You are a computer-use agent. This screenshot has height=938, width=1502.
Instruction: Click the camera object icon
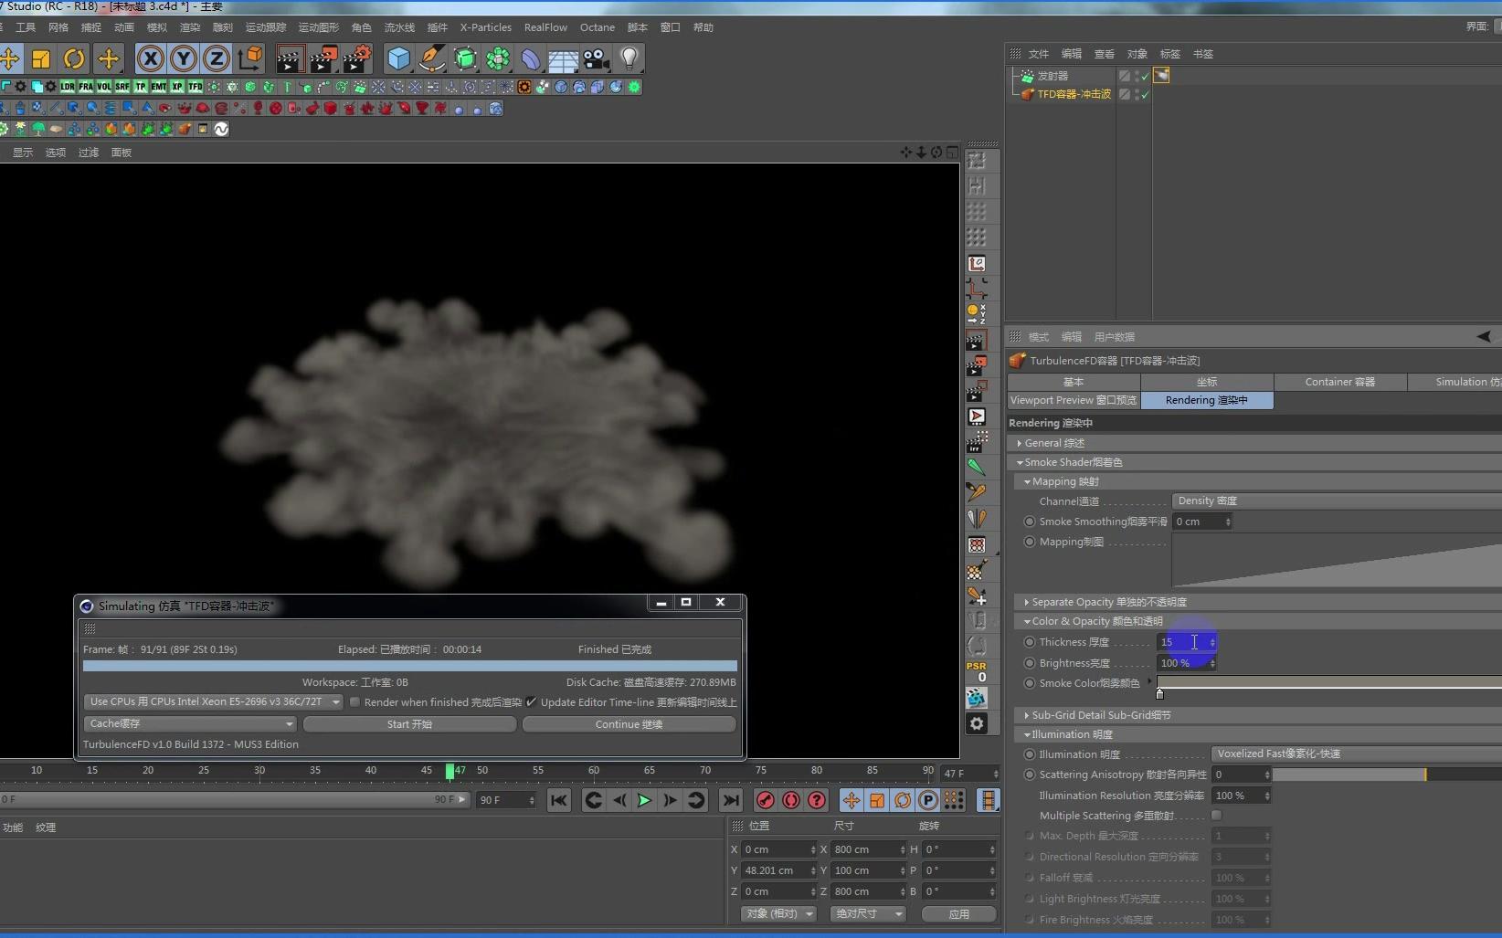pyautogui.click(x=594, y=58)
